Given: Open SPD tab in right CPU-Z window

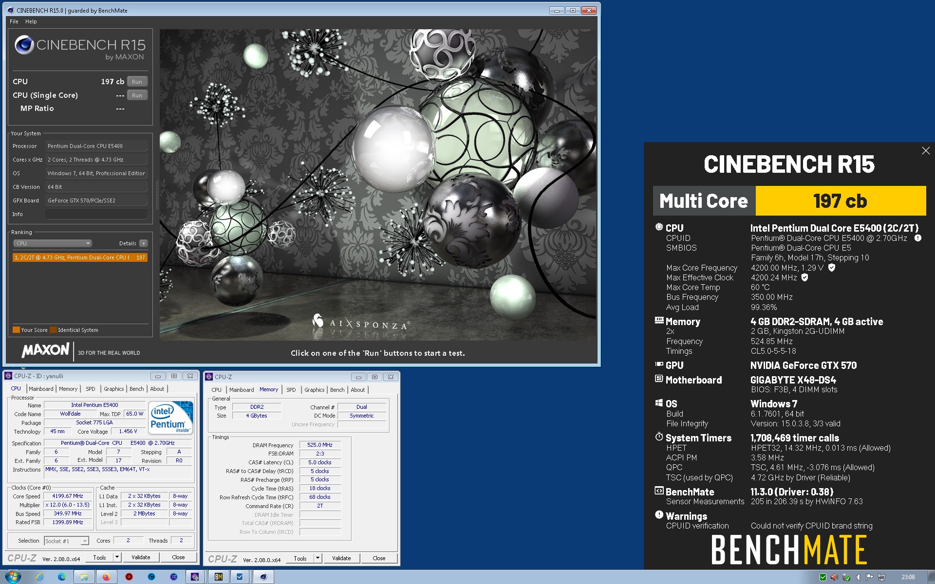Looking at the screenshot, I should coord(291,390).
